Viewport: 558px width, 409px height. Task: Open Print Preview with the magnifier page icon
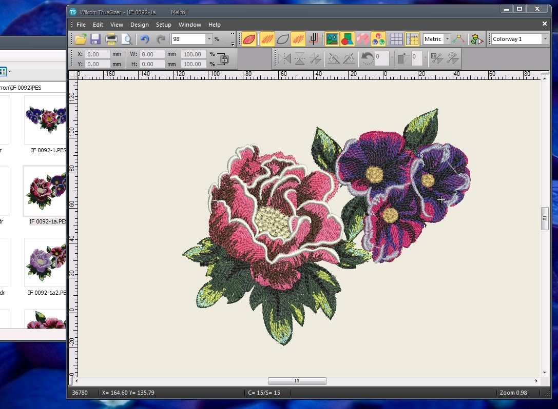(x=126, y=39)
